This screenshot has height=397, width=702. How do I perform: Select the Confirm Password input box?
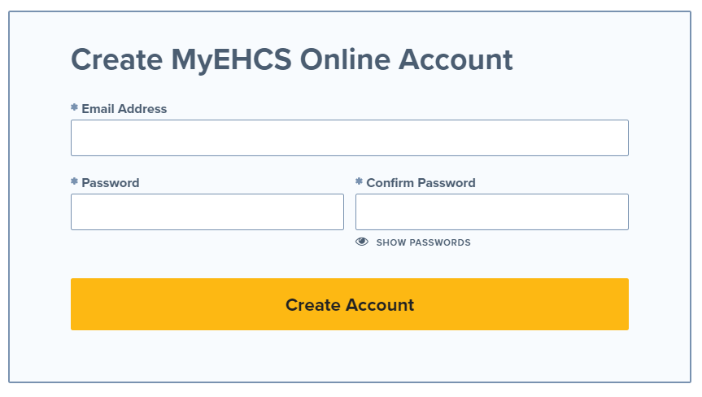[x=492, y=212]
